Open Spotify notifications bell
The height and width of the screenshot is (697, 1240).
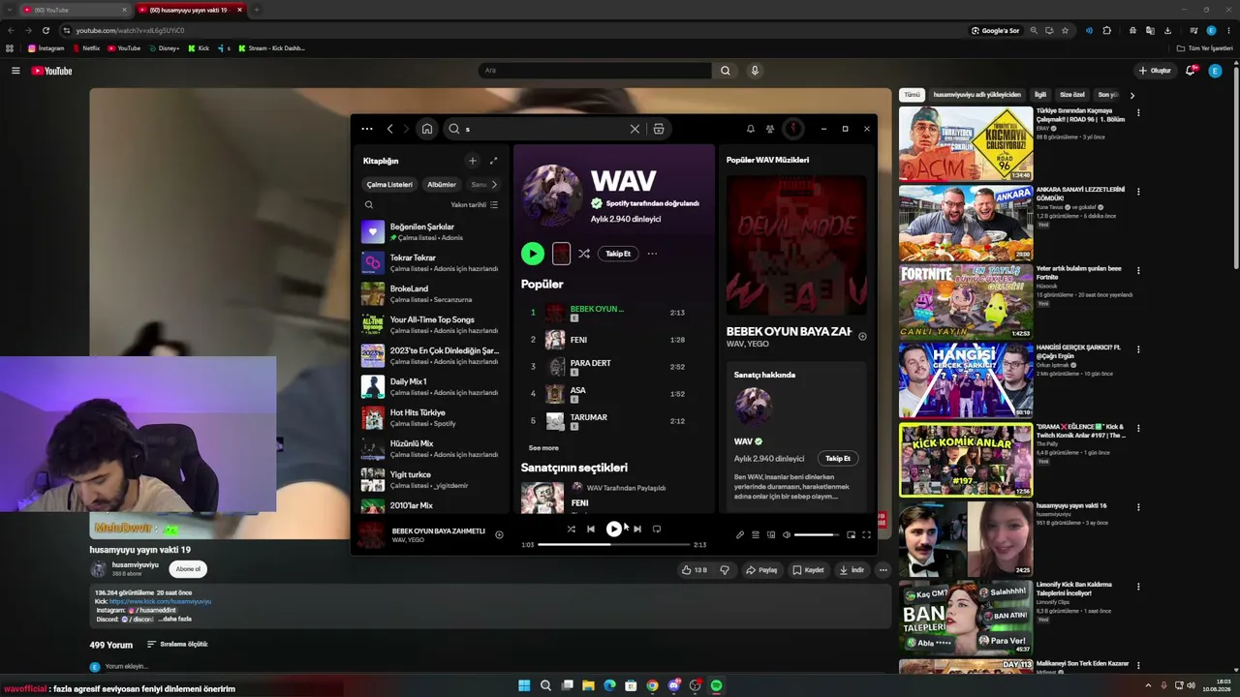point(750,129)
